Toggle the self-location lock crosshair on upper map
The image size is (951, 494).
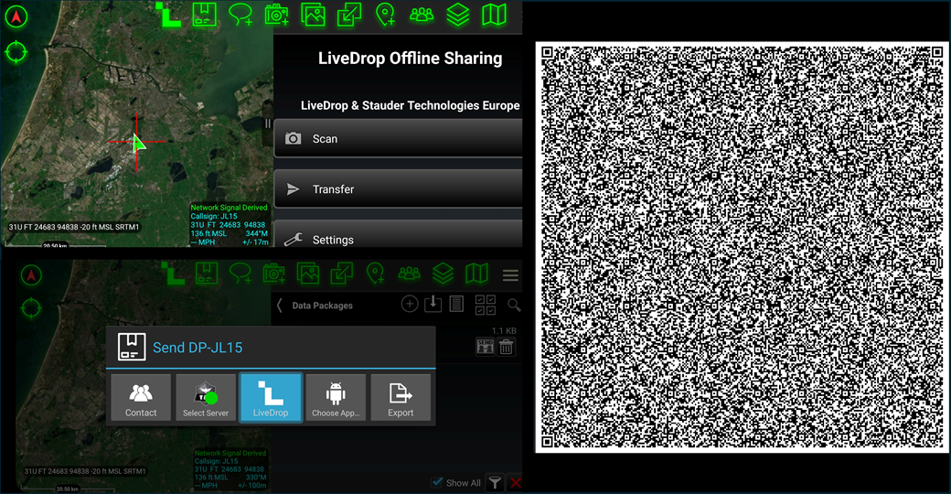point(16,51)
